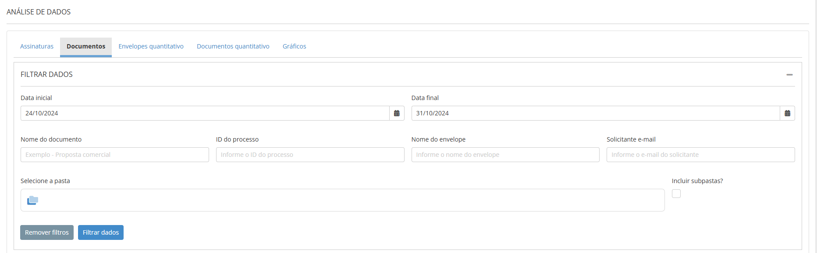Screen dimensions: 817x253
Task: Switch to the Assinaturas tab
Action: [x=37, y=46]
